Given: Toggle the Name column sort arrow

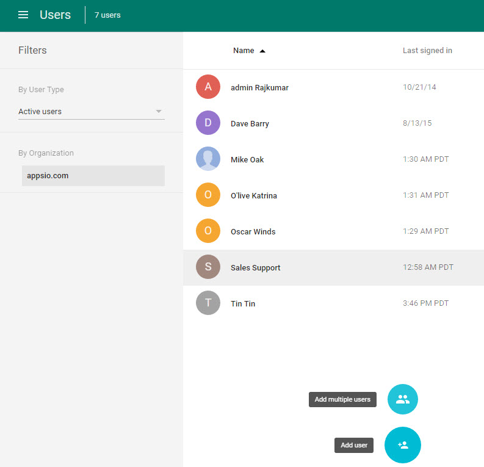Looking at the screenshot, I should point(262,51).
